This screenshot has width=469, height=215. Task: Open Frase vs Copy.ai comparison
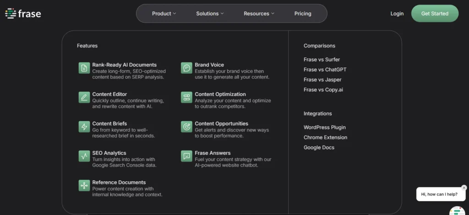(323, 89)
